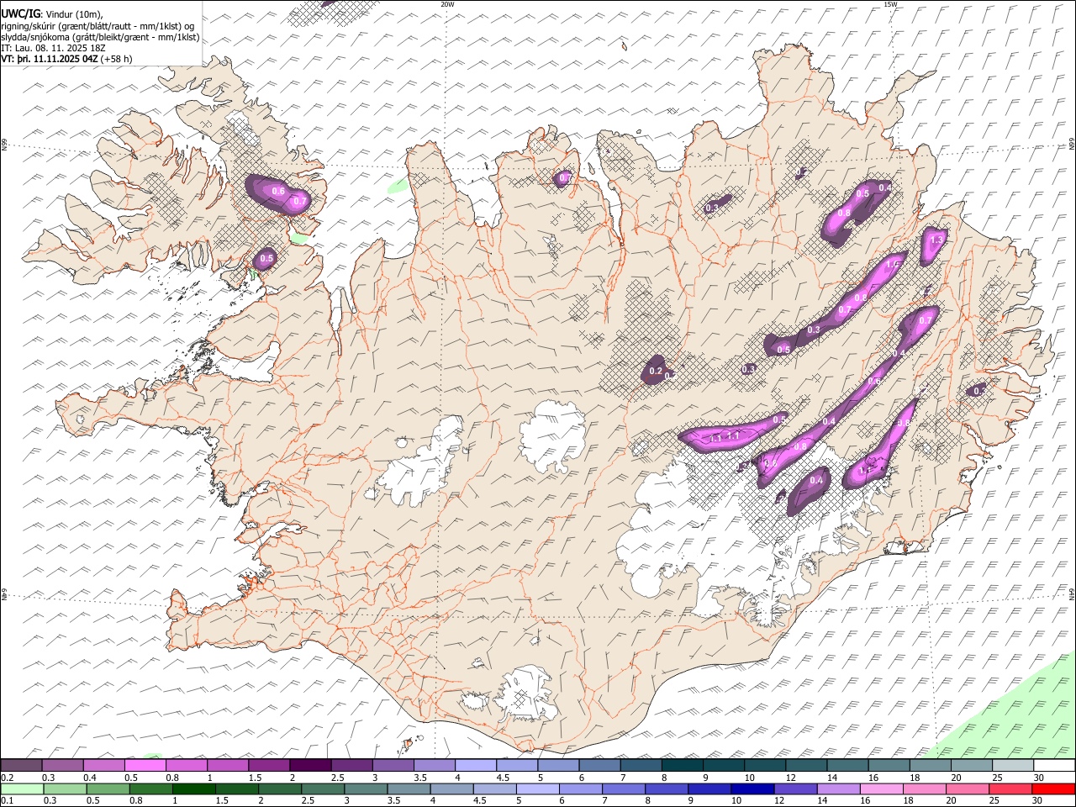Select bottom legend swatch between 25 and 30
This screenshot has width=1076, height=807.
coord(1010,789)
